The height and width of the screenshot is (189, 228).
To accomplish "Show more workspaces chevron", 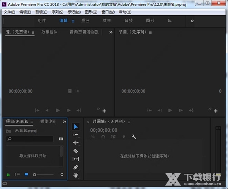I will click(192, 21).
